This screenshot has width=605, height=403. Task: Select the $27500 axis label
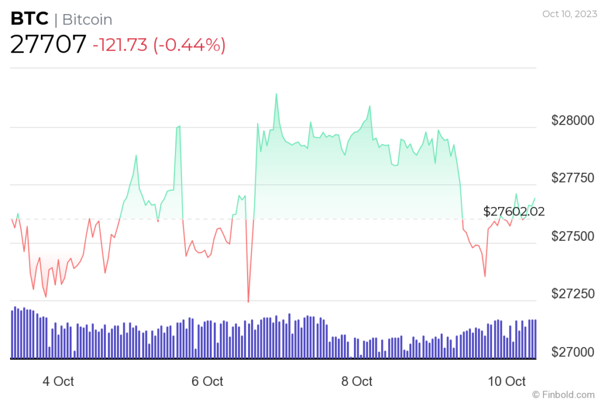[x=572, y=236]
